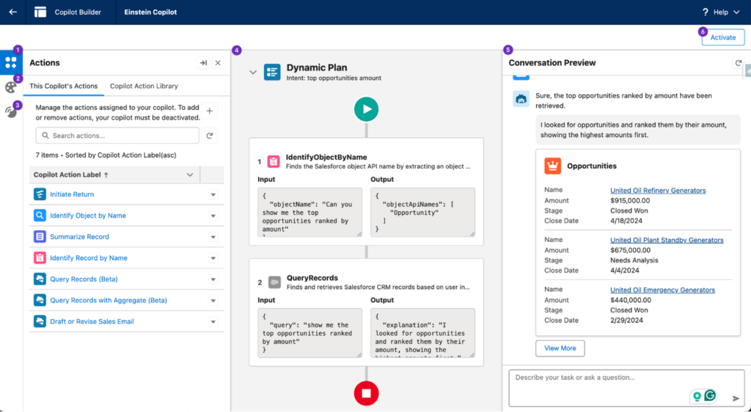Open Summarize Record row dropdown
This screenshot has width=751, height=412.
point(213,237)
